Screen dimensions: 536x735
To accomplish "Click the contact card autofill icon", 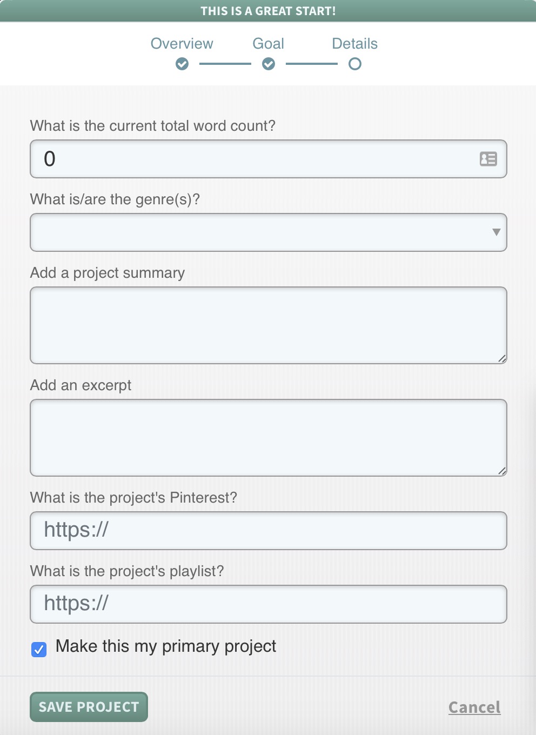I will tap(488, 159).
